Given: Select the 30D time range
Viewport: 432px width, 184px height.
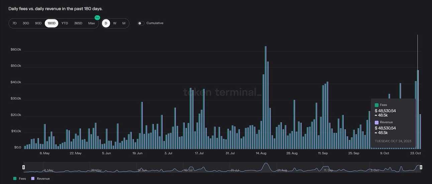Looking at the screenshot, I should [x=26, y=23].
